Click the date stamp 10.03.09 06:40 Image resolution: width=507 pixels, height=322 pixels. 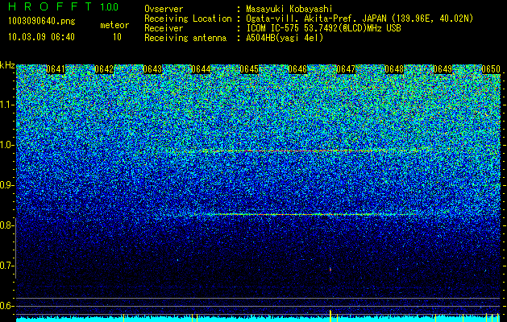[41, 37]
